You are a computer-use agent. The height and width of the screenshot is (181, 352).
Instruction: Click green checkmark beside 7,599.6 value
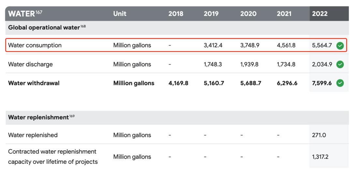coord(340,83)
